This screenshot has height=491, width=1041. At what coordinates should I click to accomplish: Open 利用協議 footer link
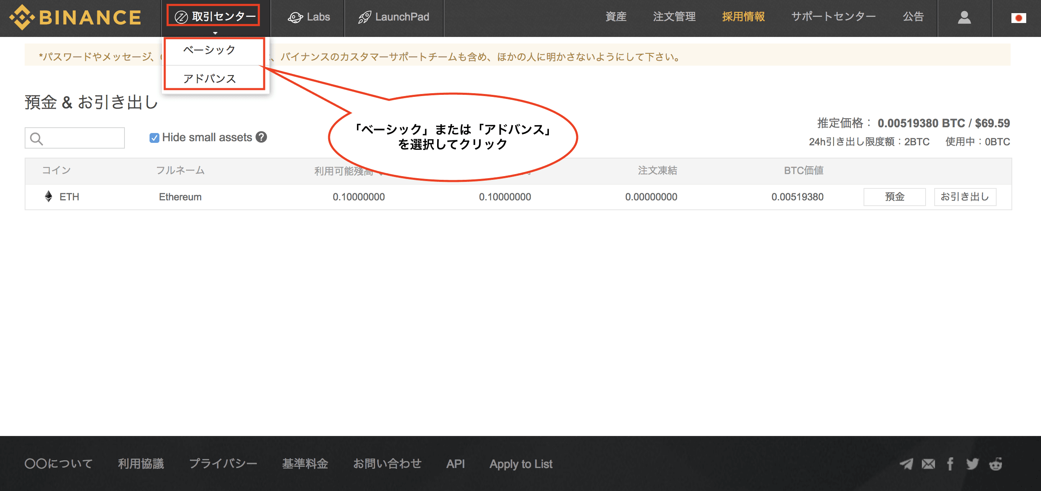[141, 464]
